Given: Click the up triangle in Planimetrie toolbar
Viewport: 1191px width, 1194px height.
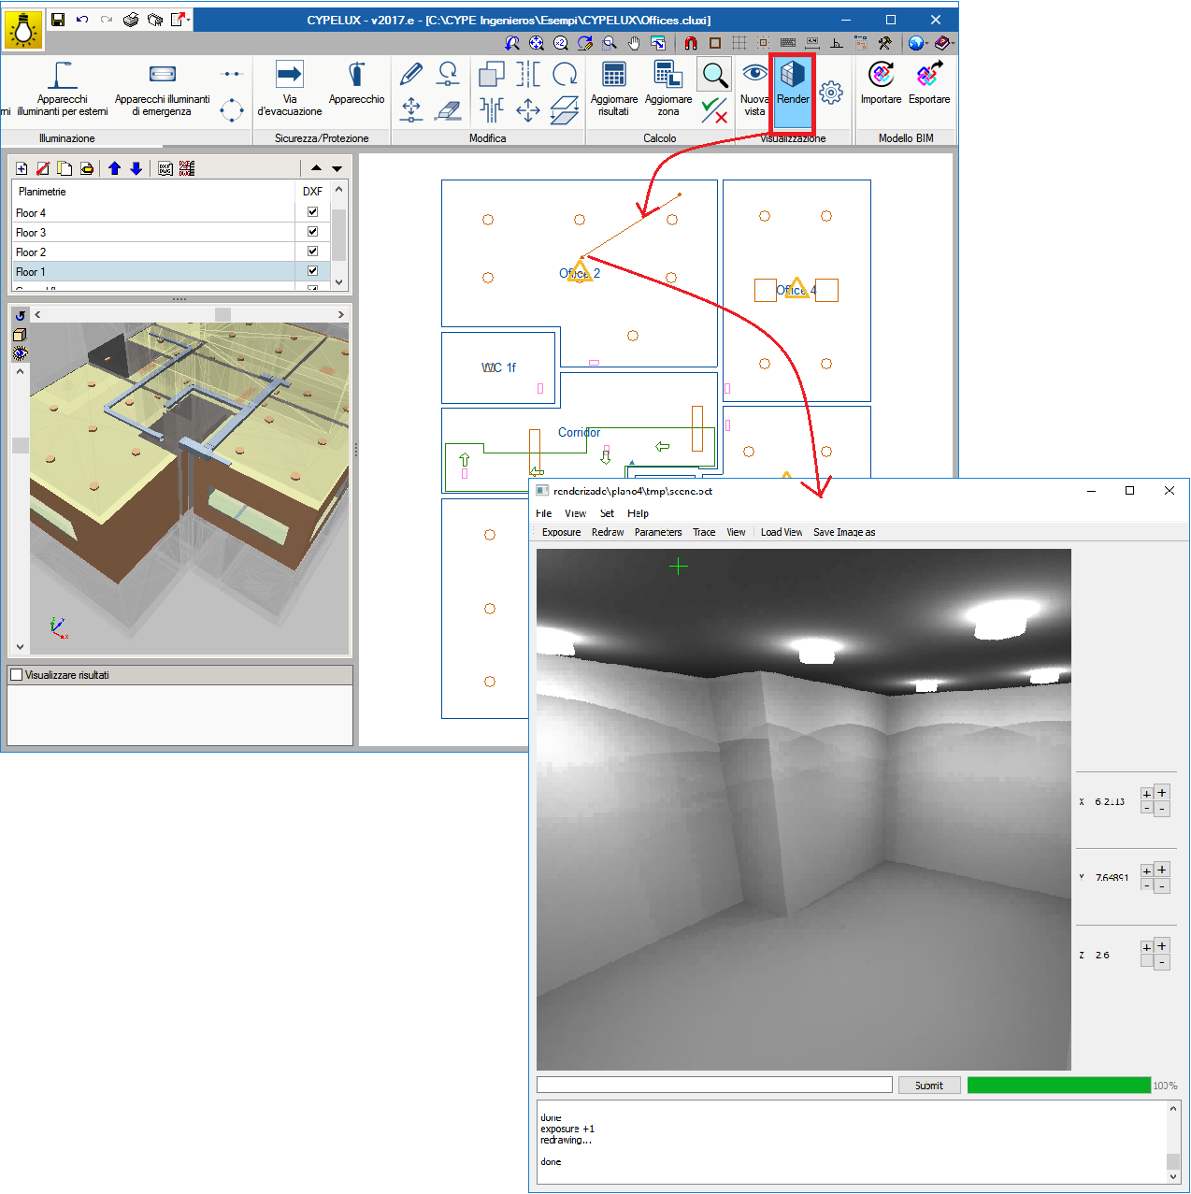Looking at the screenshot, I should coord(316,168).
